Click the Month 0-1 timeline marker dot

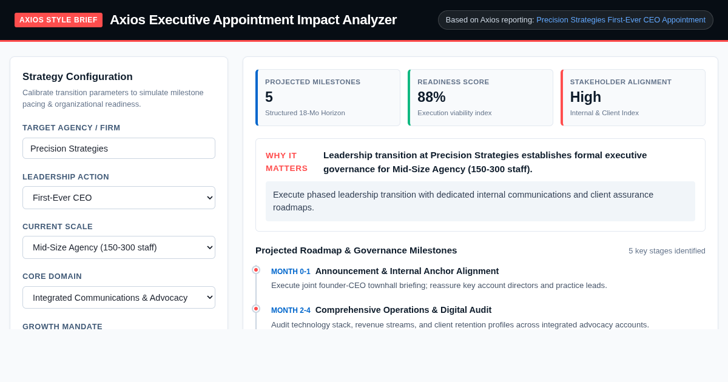(256, 270)
